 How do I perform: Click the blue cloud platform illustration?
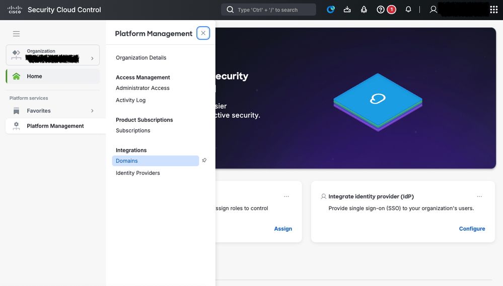pyautogui.click(x=378, y=103)
